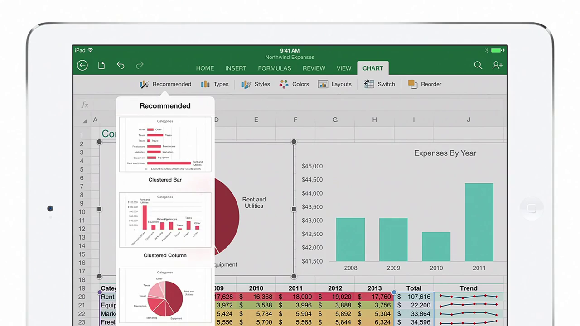This screenshot has height=326, width=580.
Task: Grab the chart's left-middle resize handle
Action: pyautogui.click(x=99, y=209)
